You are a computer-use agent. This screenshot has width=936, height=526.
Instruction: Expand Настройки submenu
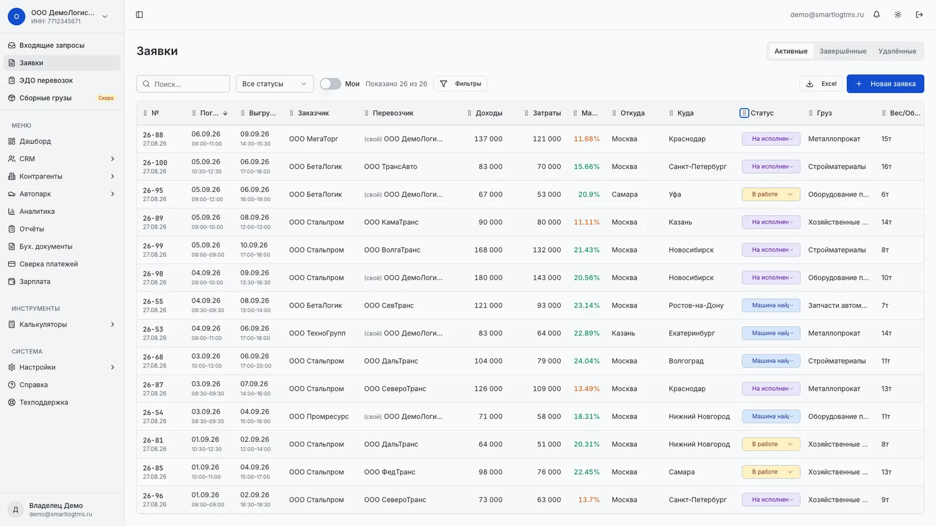tap(112, 367)
